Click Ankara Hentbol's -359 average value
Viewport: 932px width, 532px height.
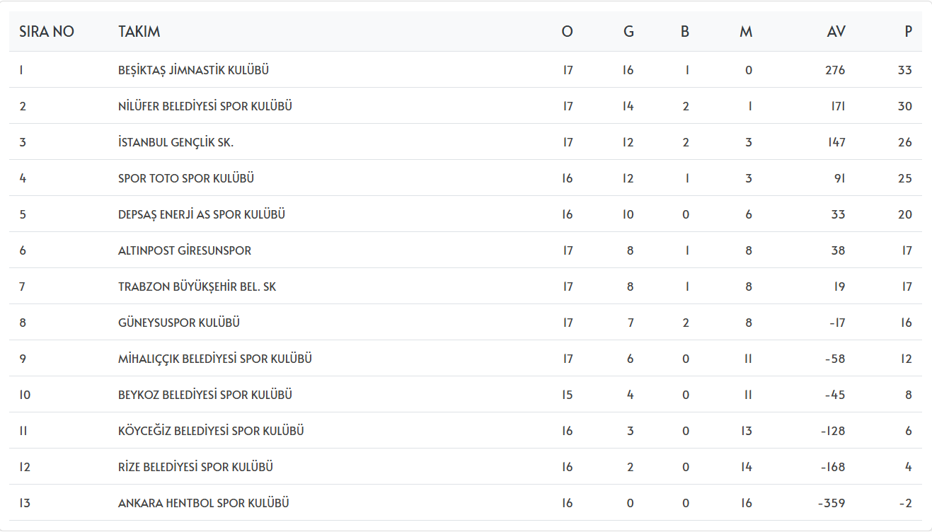tap(832, 504)
